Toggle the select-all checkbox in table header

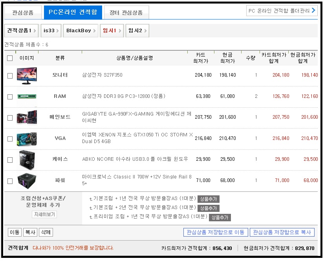pos(9,57)
